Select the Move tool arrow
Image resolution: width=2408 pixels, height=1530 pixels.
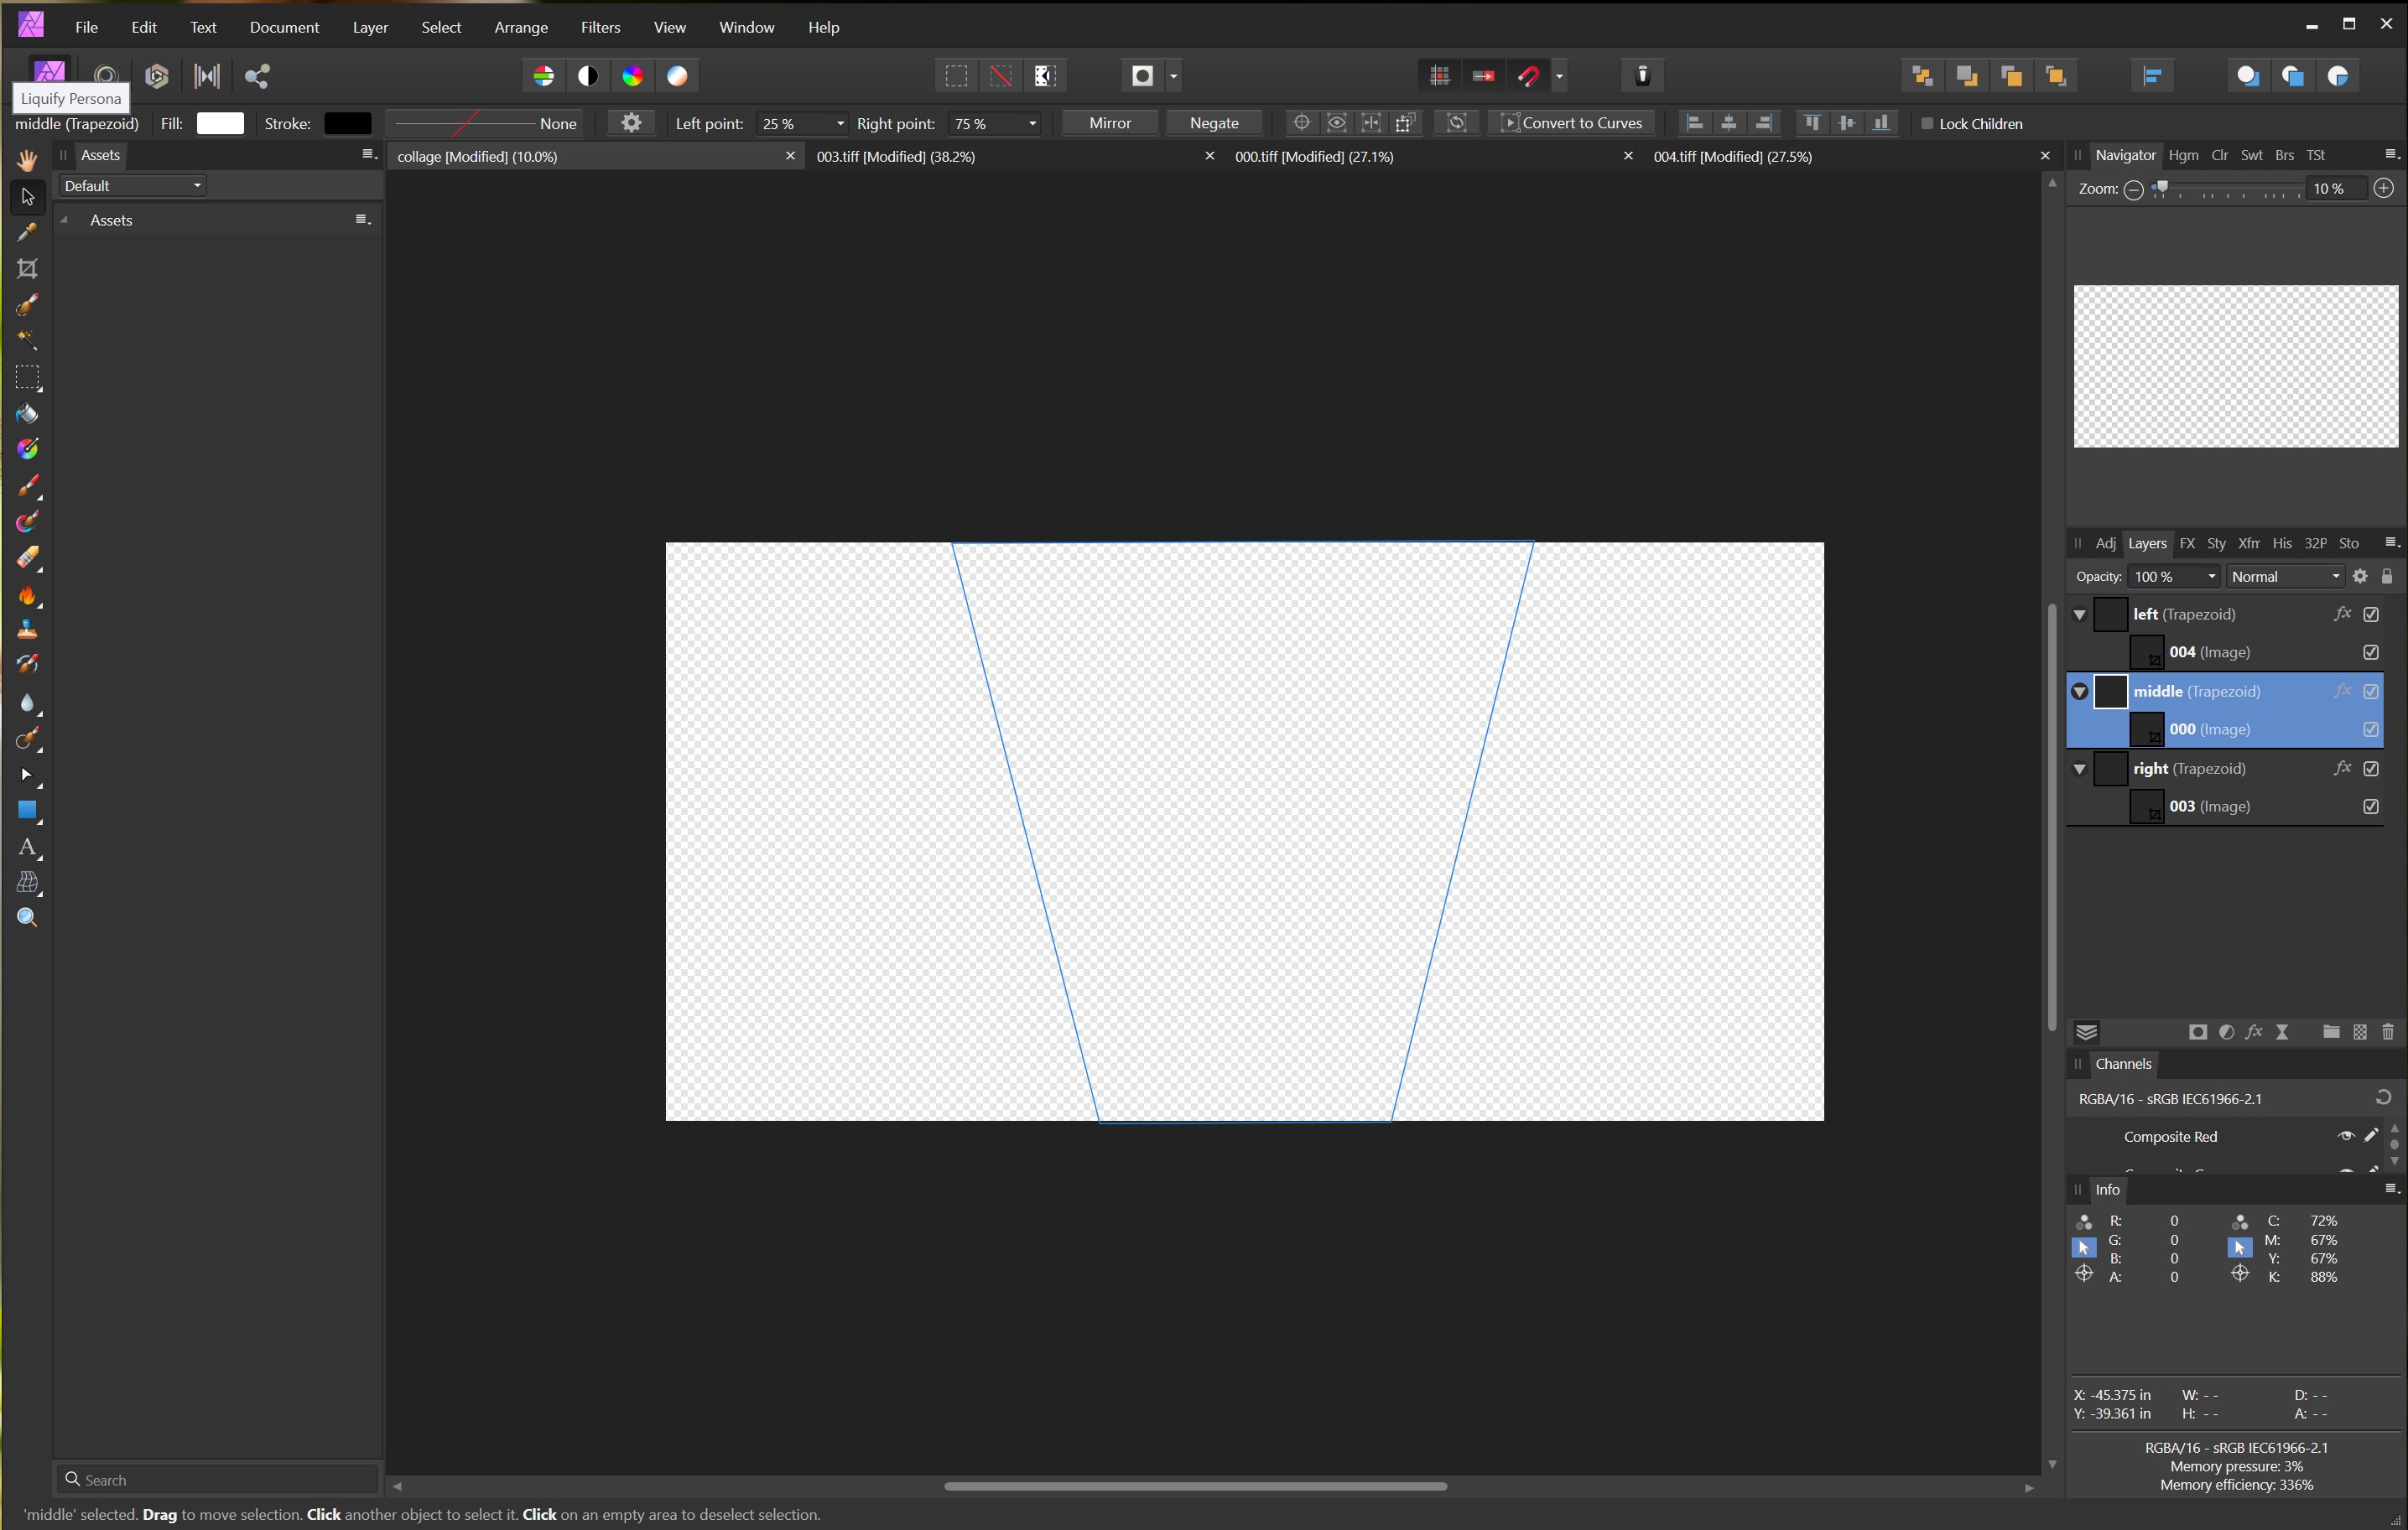click(x=27, y=197)
